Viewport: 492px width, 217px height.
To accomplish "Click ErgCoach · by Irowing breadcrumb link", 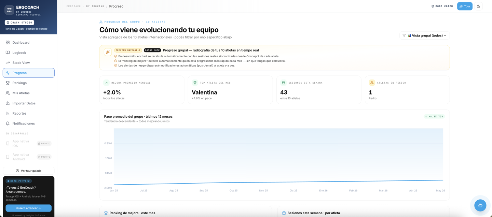I will (x=85, y=6).
